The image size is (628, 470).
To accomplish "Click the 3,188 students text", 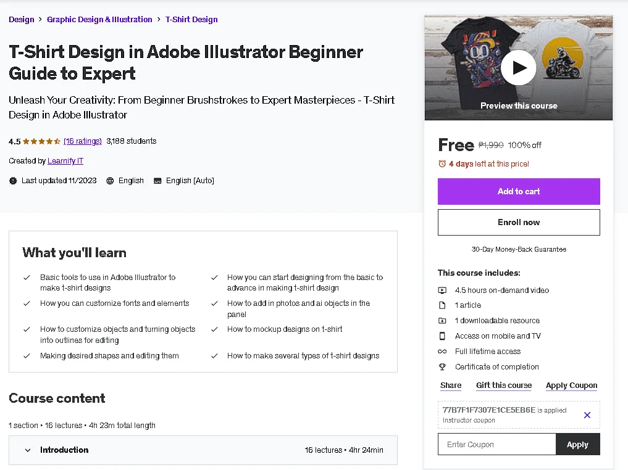I will pos(132,141).
